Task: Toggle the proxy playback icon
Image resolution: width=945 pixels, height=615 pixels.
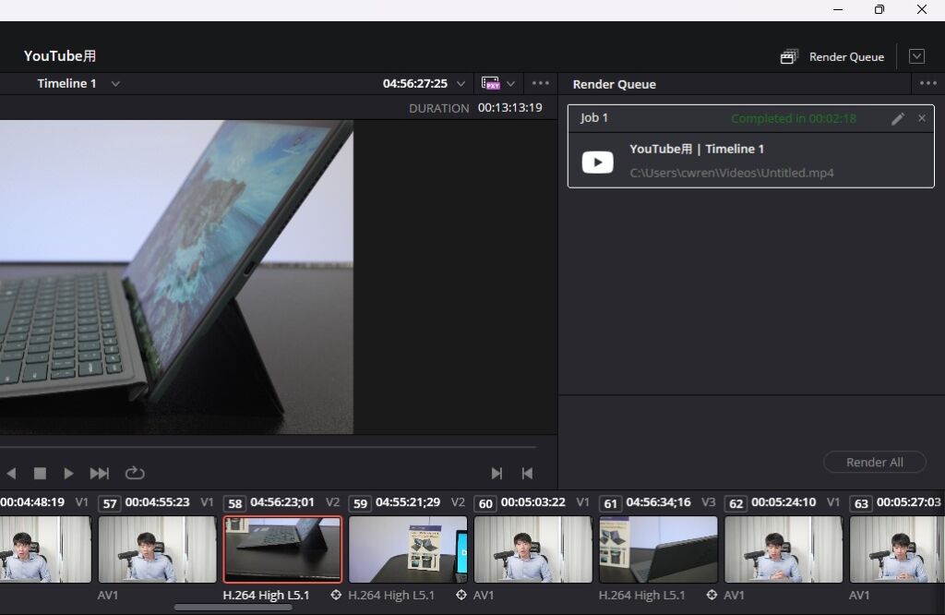Action: click(491, 83)
